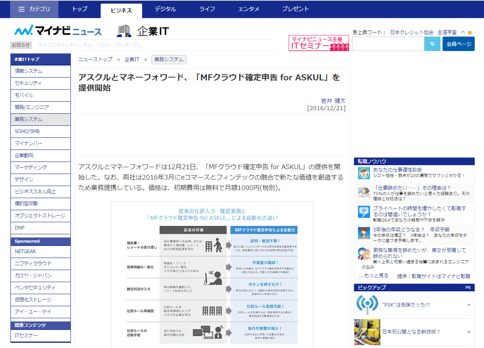This screenshot has height=348, width=484.
Task: Click …もっと見る in 転職ノウハウ
Action: pos(374,276)
